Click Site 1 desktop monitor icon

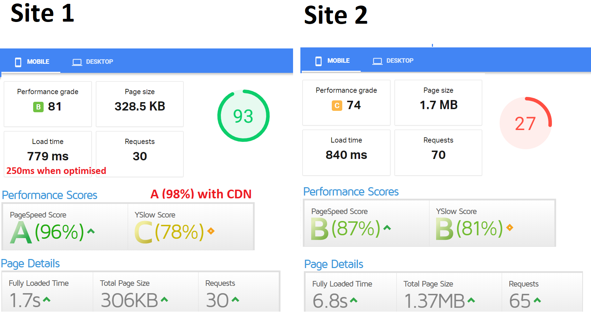point(77,62)
